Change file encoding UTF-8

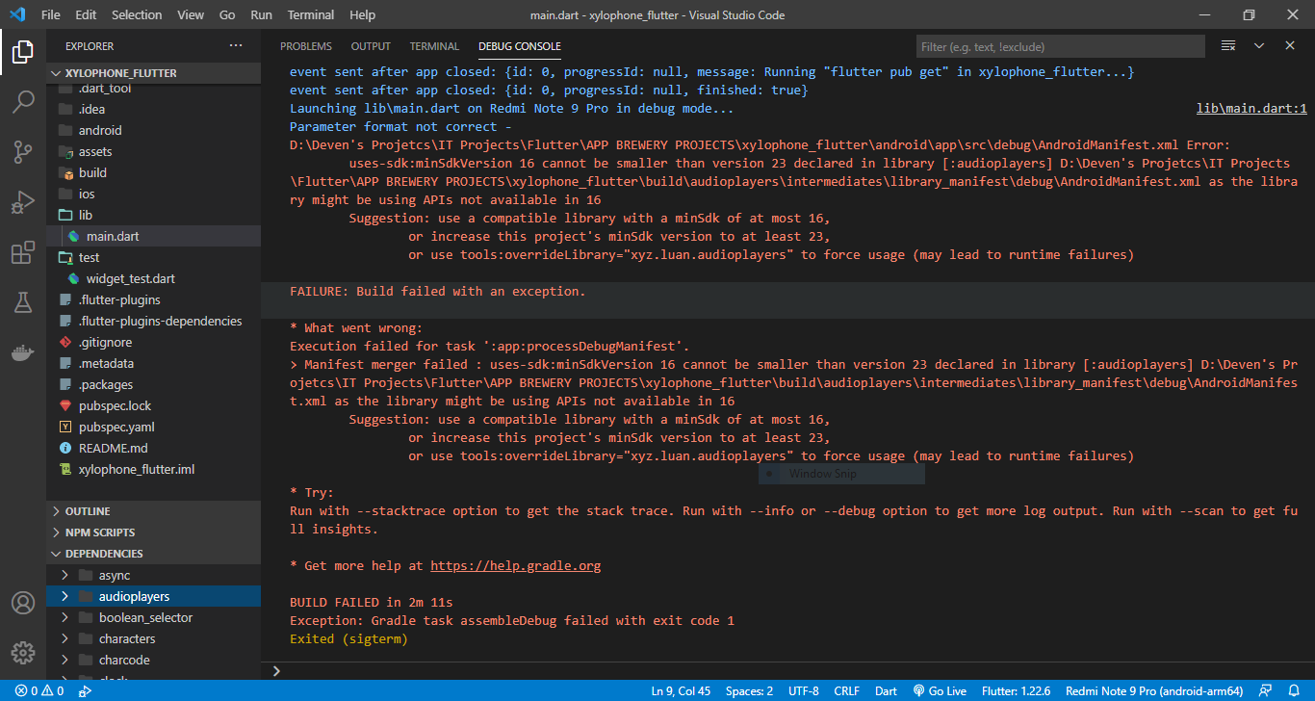[803, 691]
